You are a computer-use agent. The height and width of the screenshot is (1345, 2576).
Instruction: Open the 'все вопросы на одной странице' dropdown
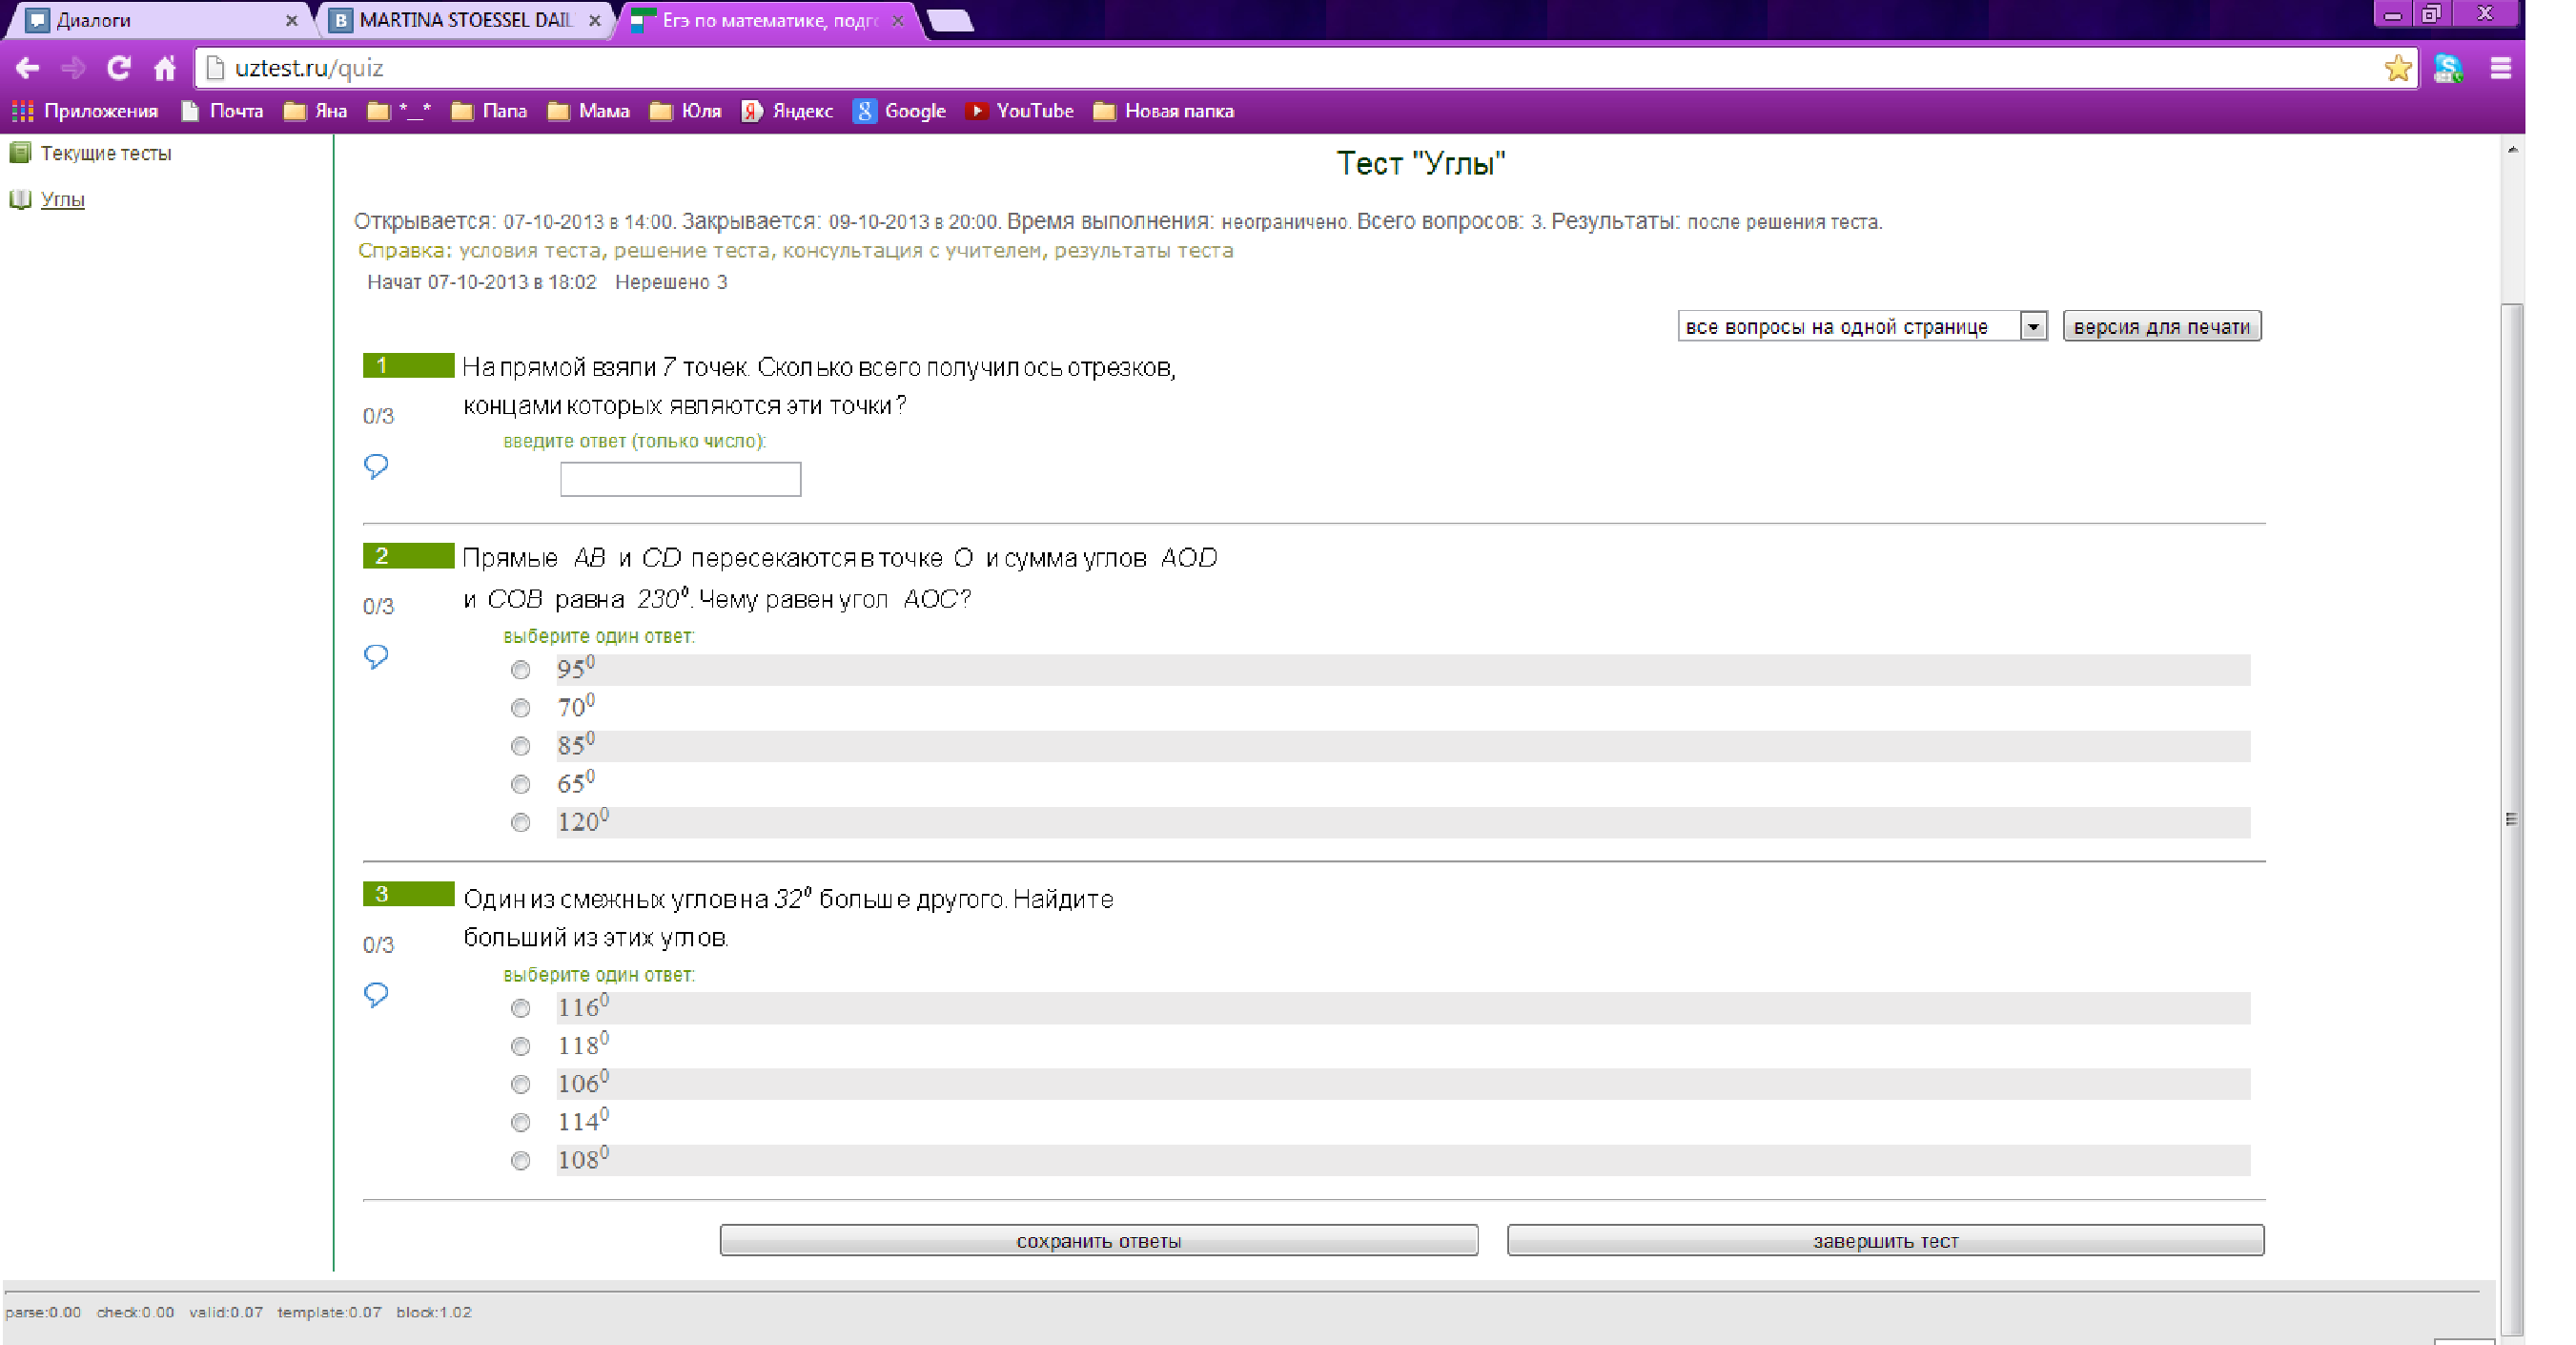point(1861,326)
